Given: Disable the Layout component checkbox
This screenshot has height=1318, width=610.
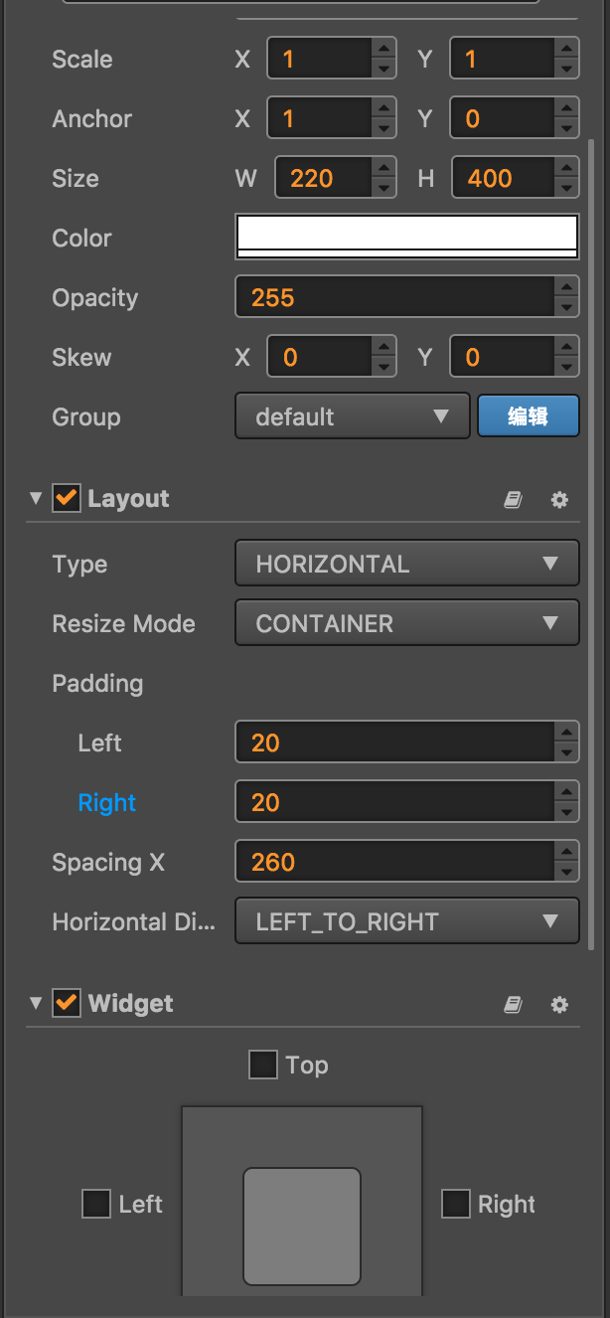Looking at the screenshot, I should [67, 498].
